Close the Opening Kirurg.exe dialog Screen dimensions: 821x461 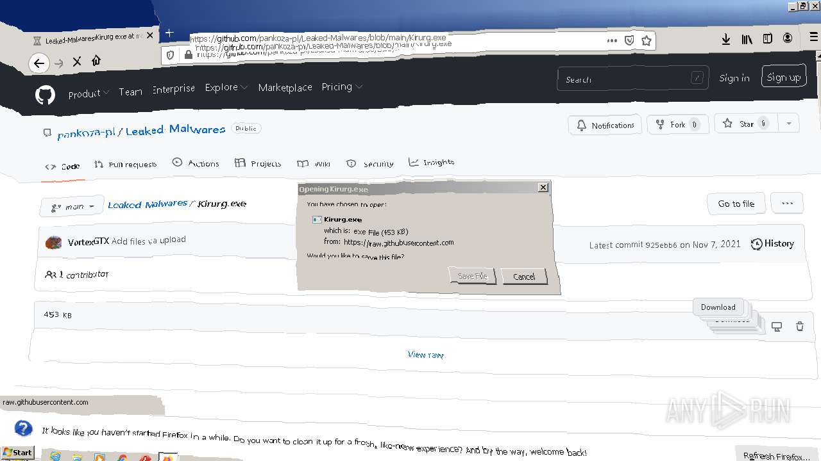coord(543,187)
